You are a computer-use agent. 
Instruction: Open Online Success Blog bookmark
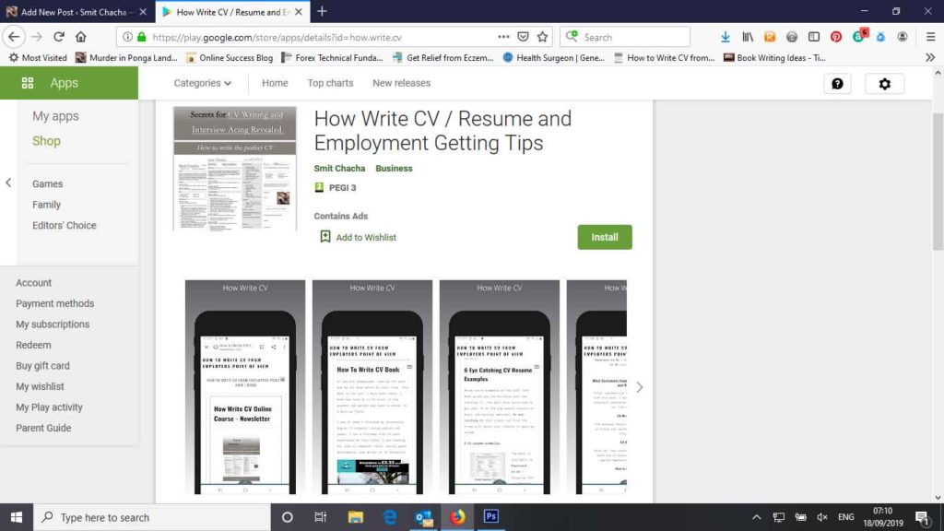click(230, 58)
